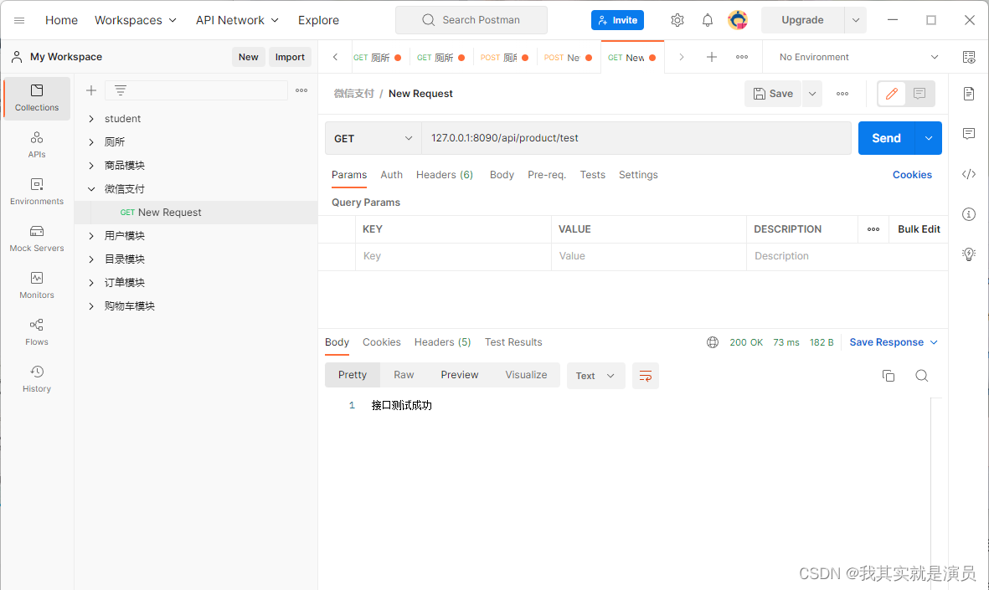Screen dimensions: 989x590
Task: Open response format Text dropdown
Action: [x=595, y=376]
